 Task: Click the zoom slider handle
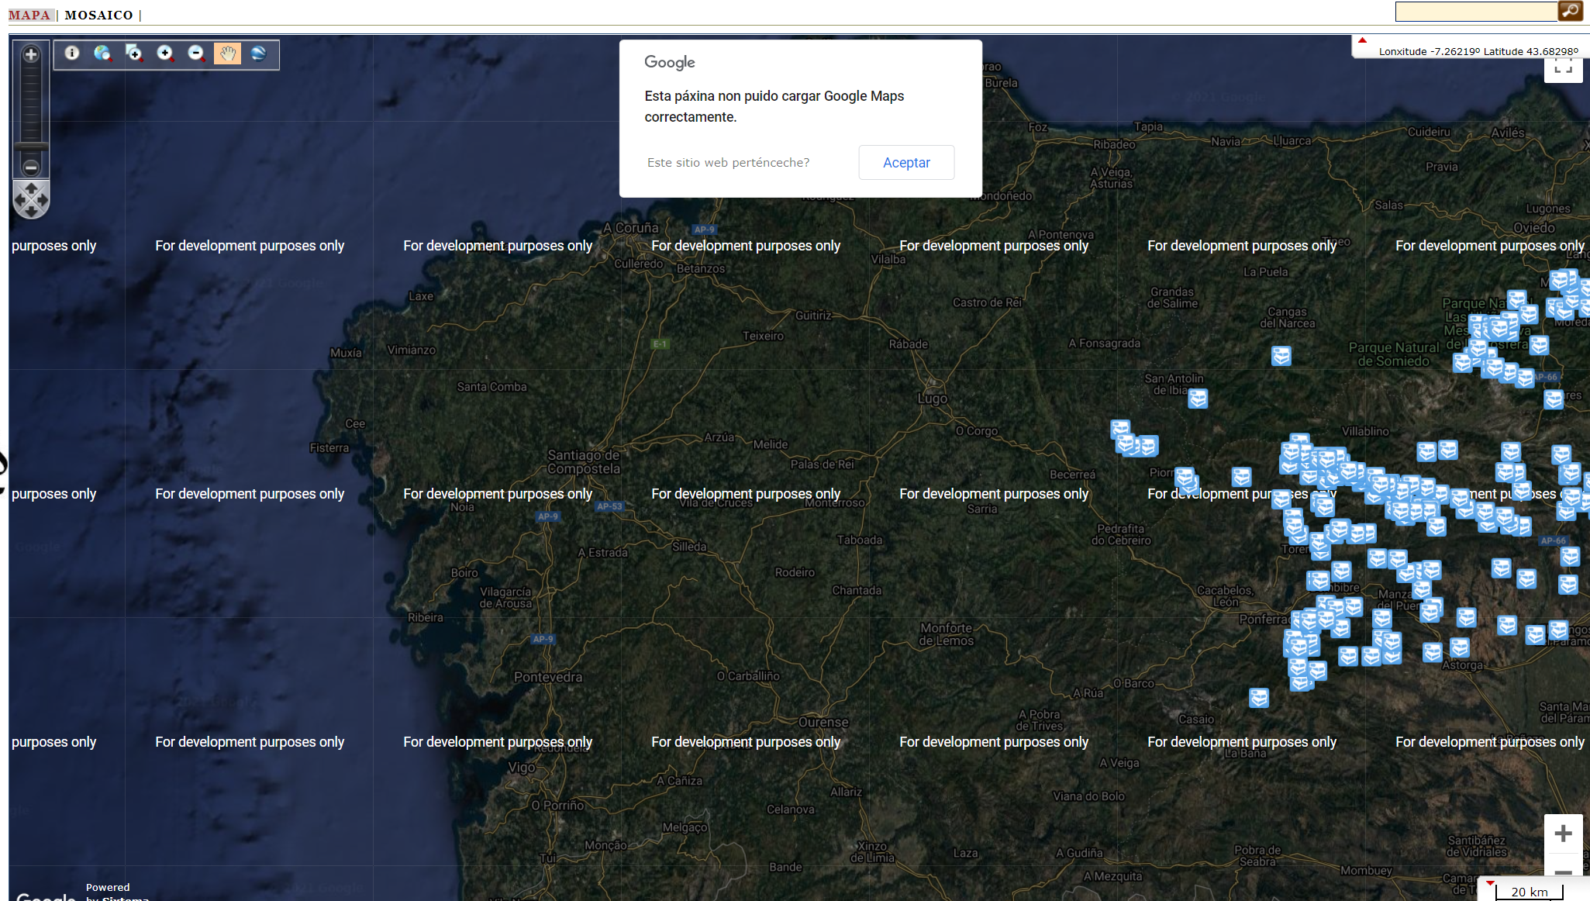(x=31, y=146)
